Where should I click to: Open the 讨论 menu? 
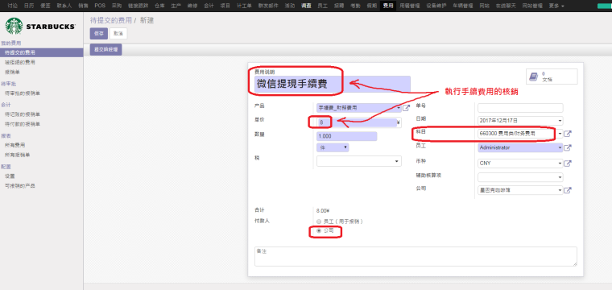click(12, 6)
